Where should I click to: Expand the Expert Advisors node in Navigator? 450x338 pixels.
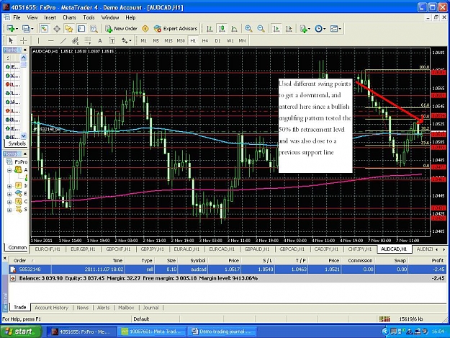tap(9, 194)
